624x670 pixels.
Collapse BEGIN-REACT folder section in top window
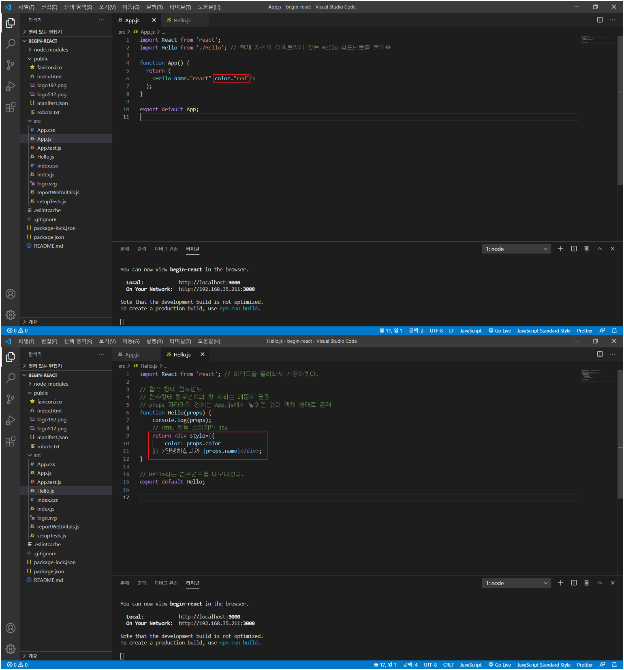click(x=67, y=41)
